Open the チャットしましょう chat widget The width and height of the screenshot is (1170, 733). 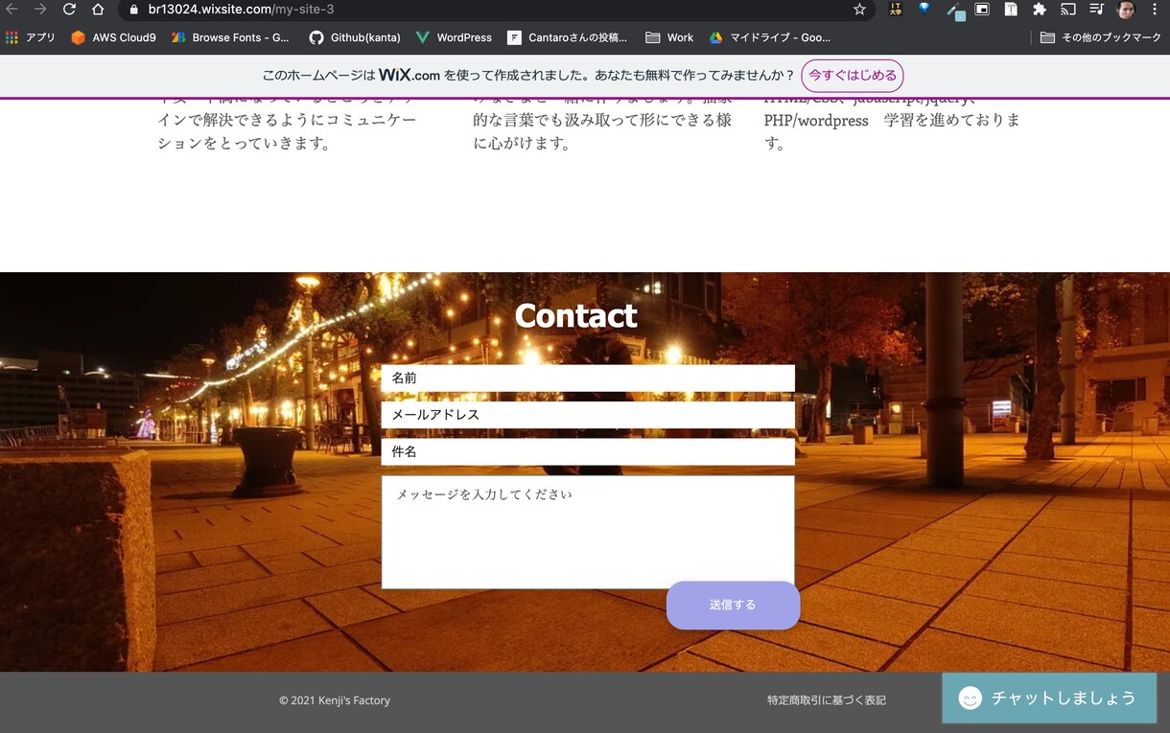point(1049,698)
